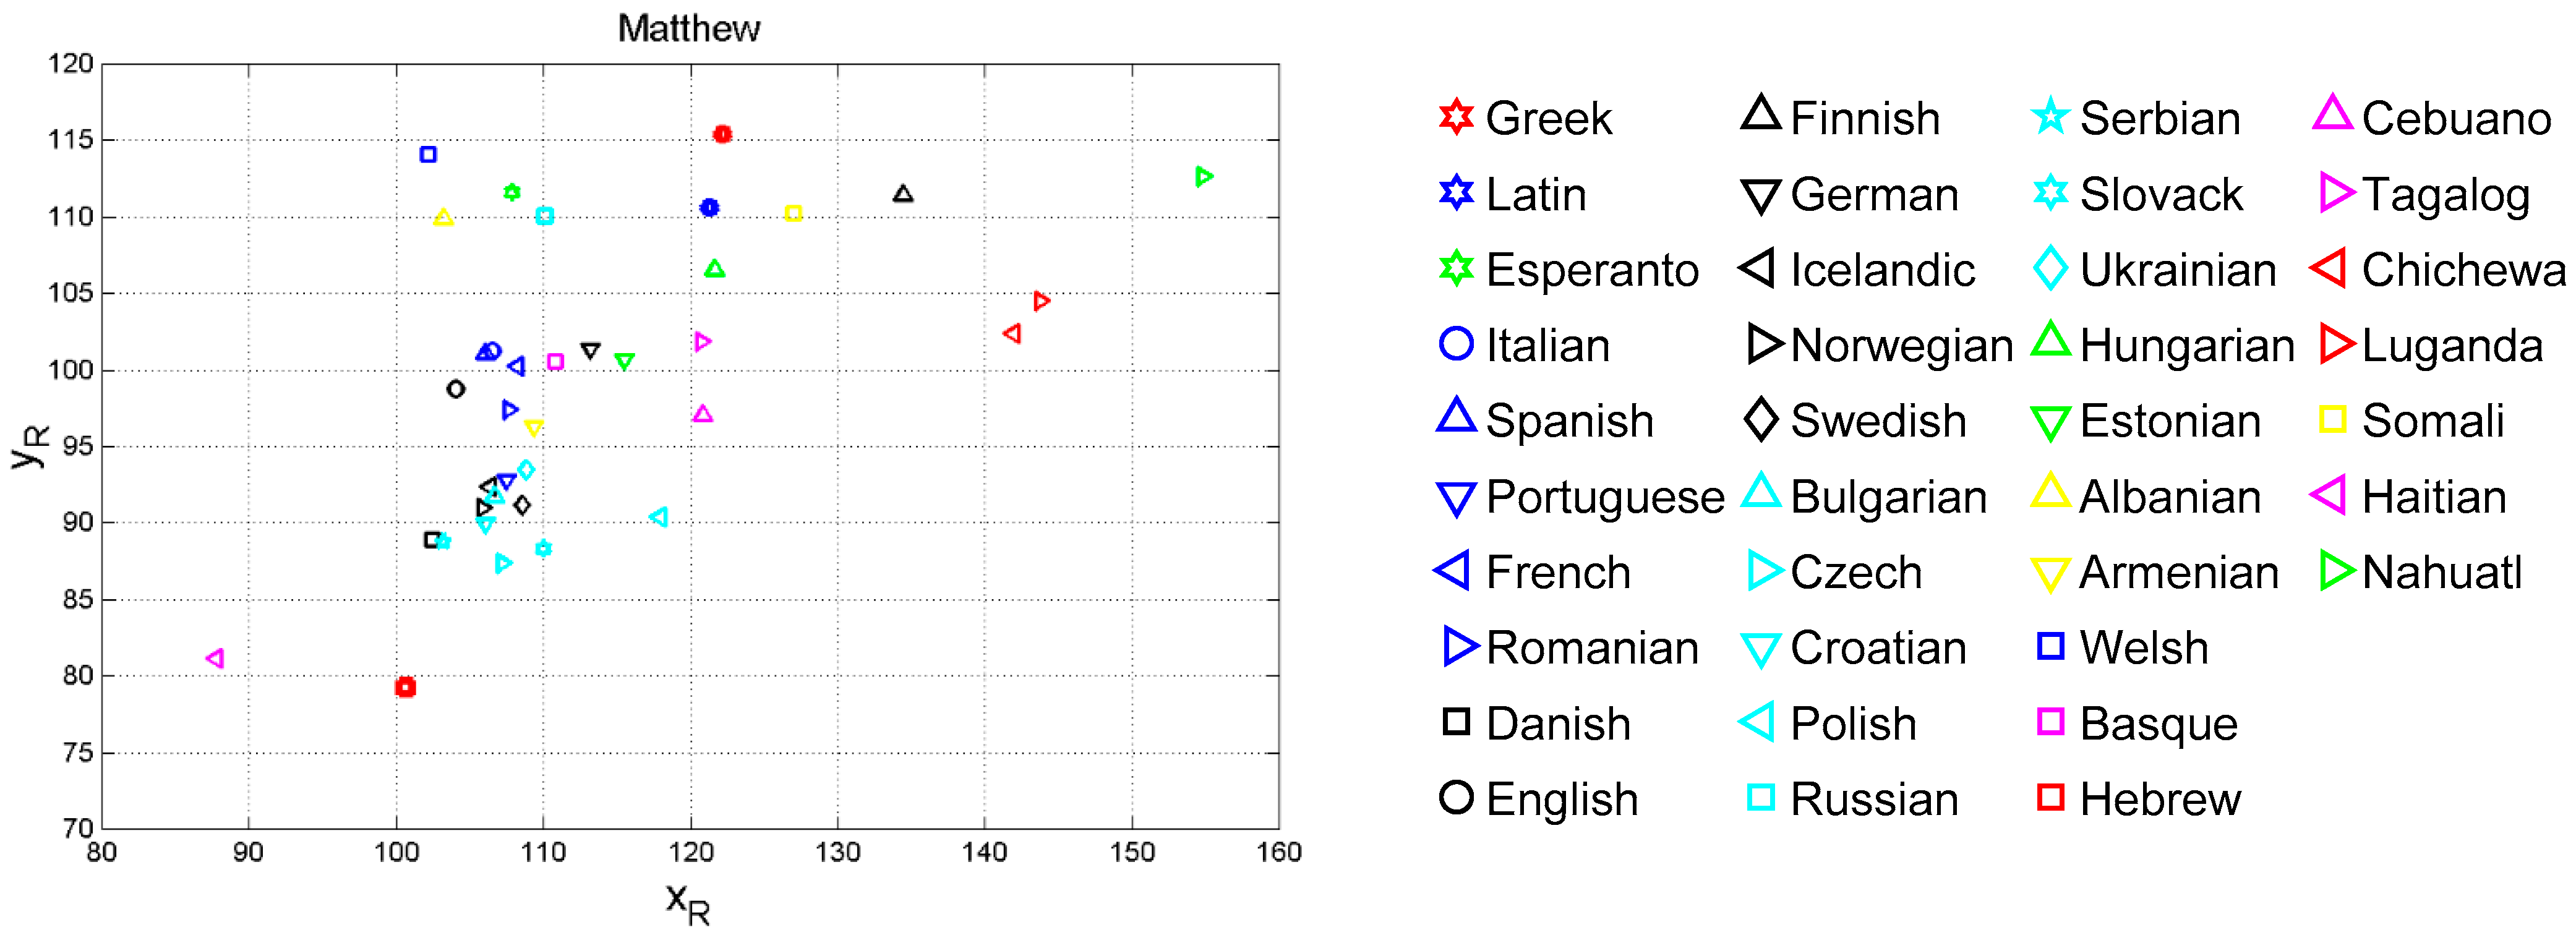Click the blue circle legend marker beside Italian
The image size is (2576, 943).
pyautogui.click(x=1456, y=344)
